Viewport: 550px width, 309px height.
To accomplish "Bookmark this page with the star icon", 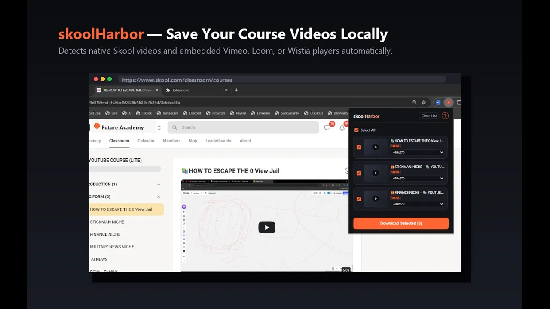I will pyautogui.click(x=424, y=103).
